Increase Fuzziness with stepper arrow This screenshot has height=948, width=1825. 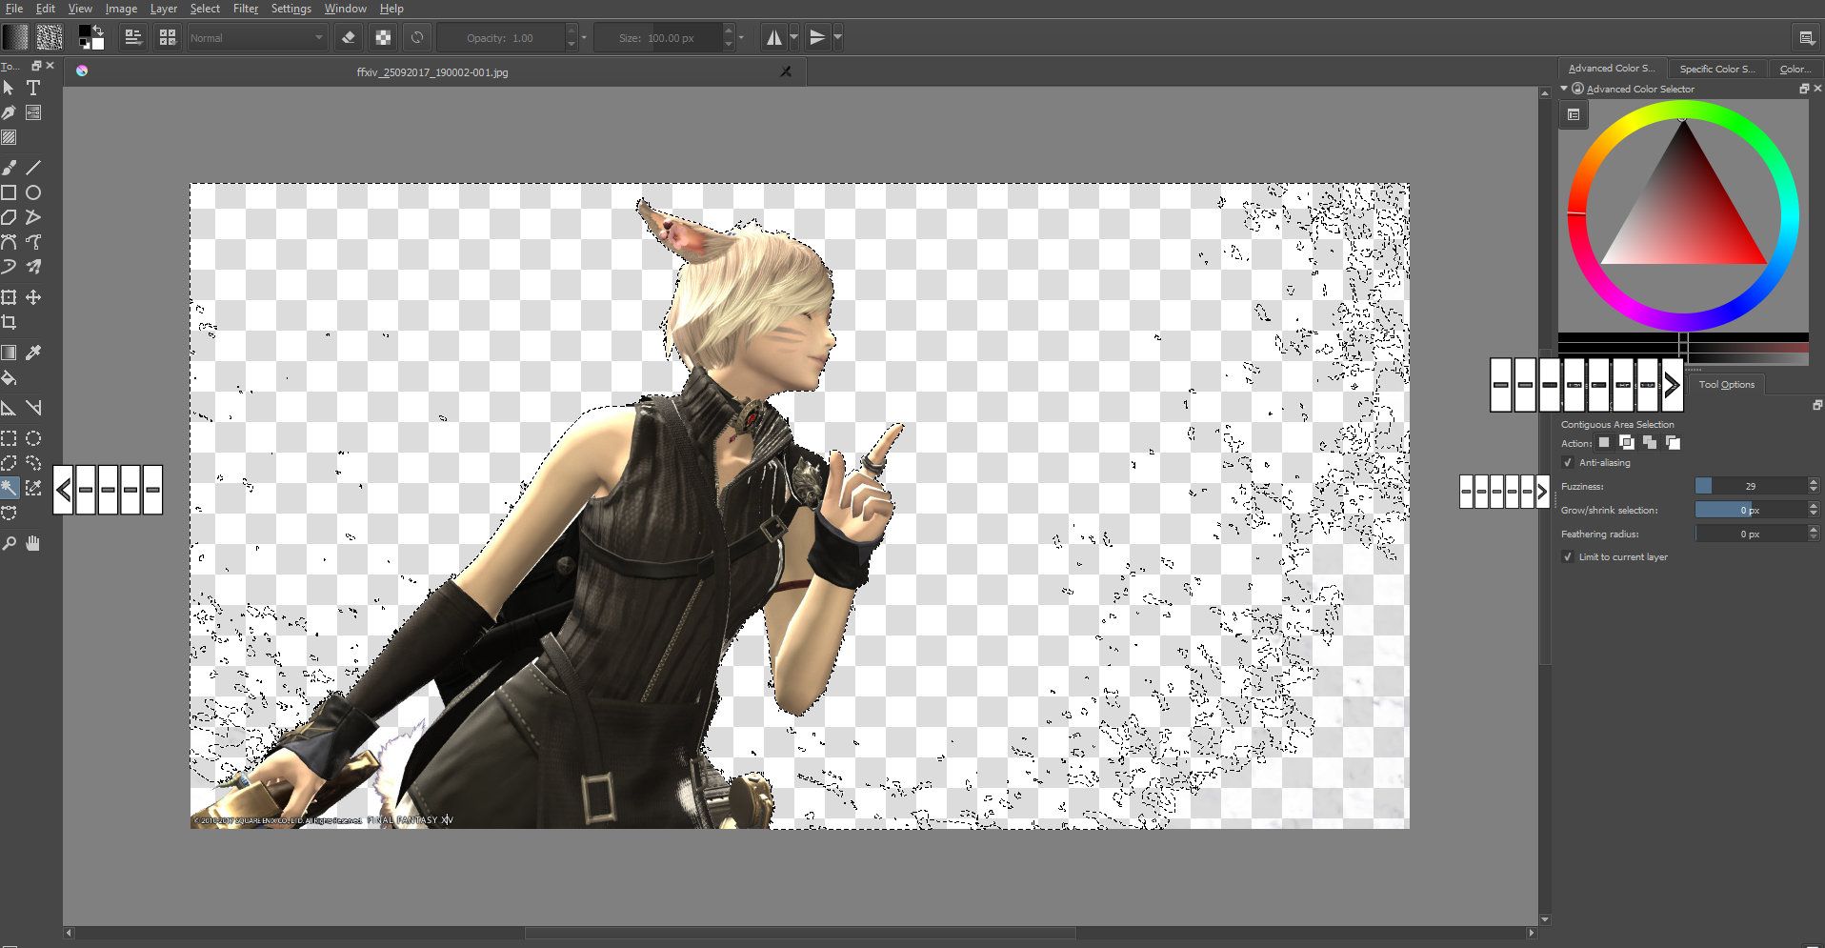click(x=1813, y=482)
